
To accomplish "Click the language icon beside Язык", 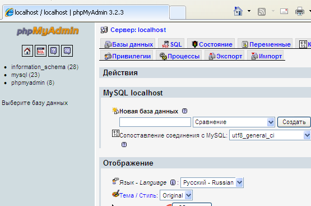I will click(115, 181).
